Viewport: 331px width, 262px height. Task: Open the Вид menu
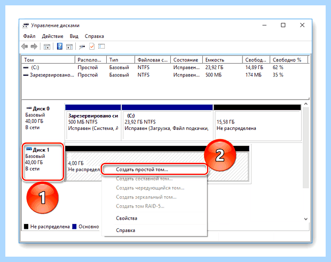(74, 36)
